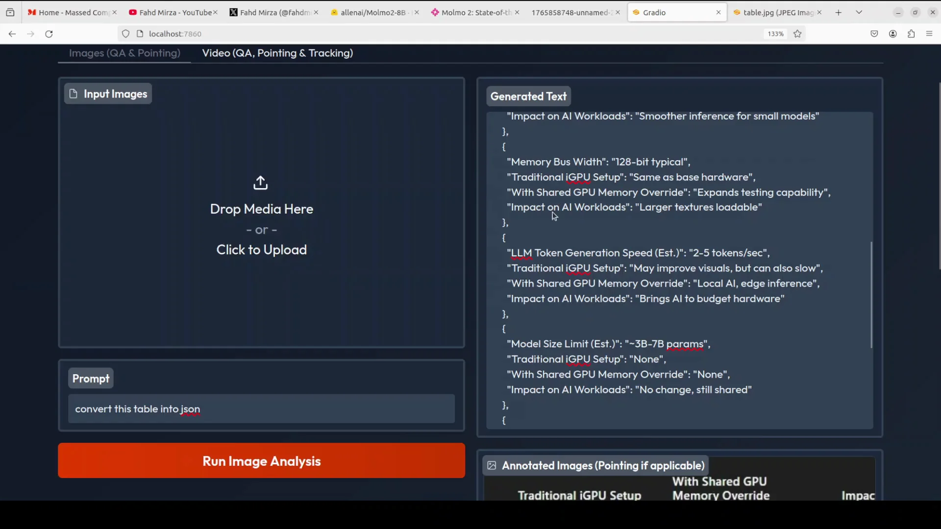Viewport: 941px width, 529px height.
Task: Click the upload arrow icon in the drop area
Action: [261, 183]
